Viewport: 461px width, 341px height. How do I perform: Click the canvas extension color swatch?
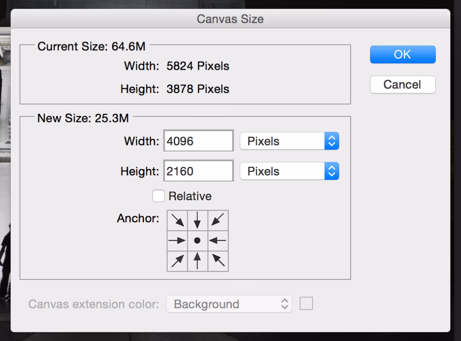pyautogui.click(x=306, y=303)
